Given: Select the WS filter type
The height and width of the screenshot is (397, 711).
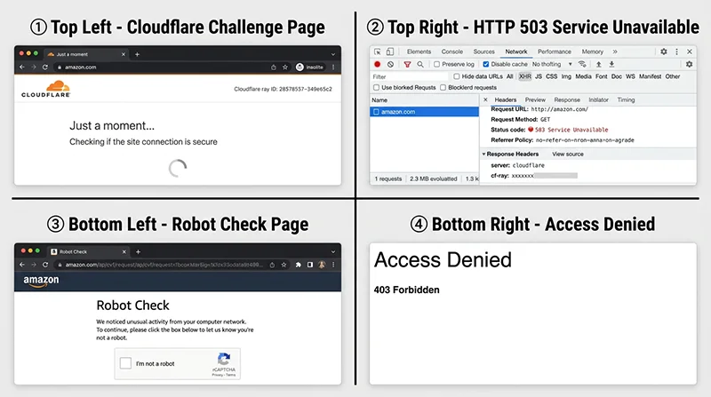Looking at the screenshot, I should pos(630,76).
